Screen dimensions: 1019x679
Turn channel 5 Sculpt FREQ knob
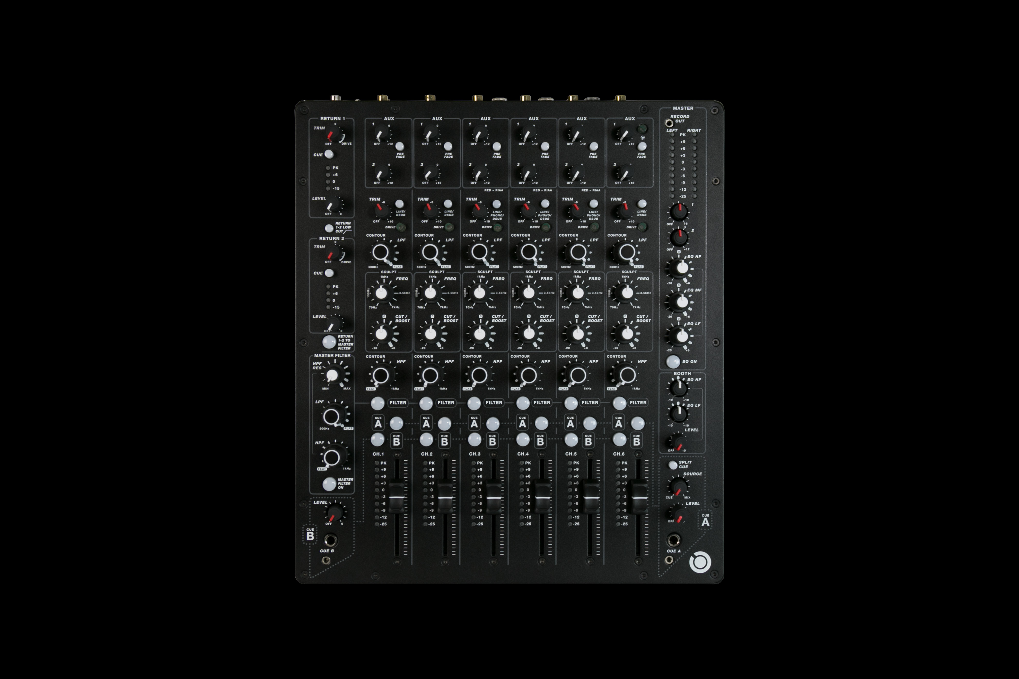[x=578, y=293]
